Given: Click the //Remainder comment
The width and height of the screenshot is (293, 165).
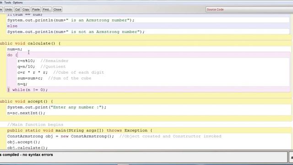Looking at the screenshot, I should [x=54, y=61].
